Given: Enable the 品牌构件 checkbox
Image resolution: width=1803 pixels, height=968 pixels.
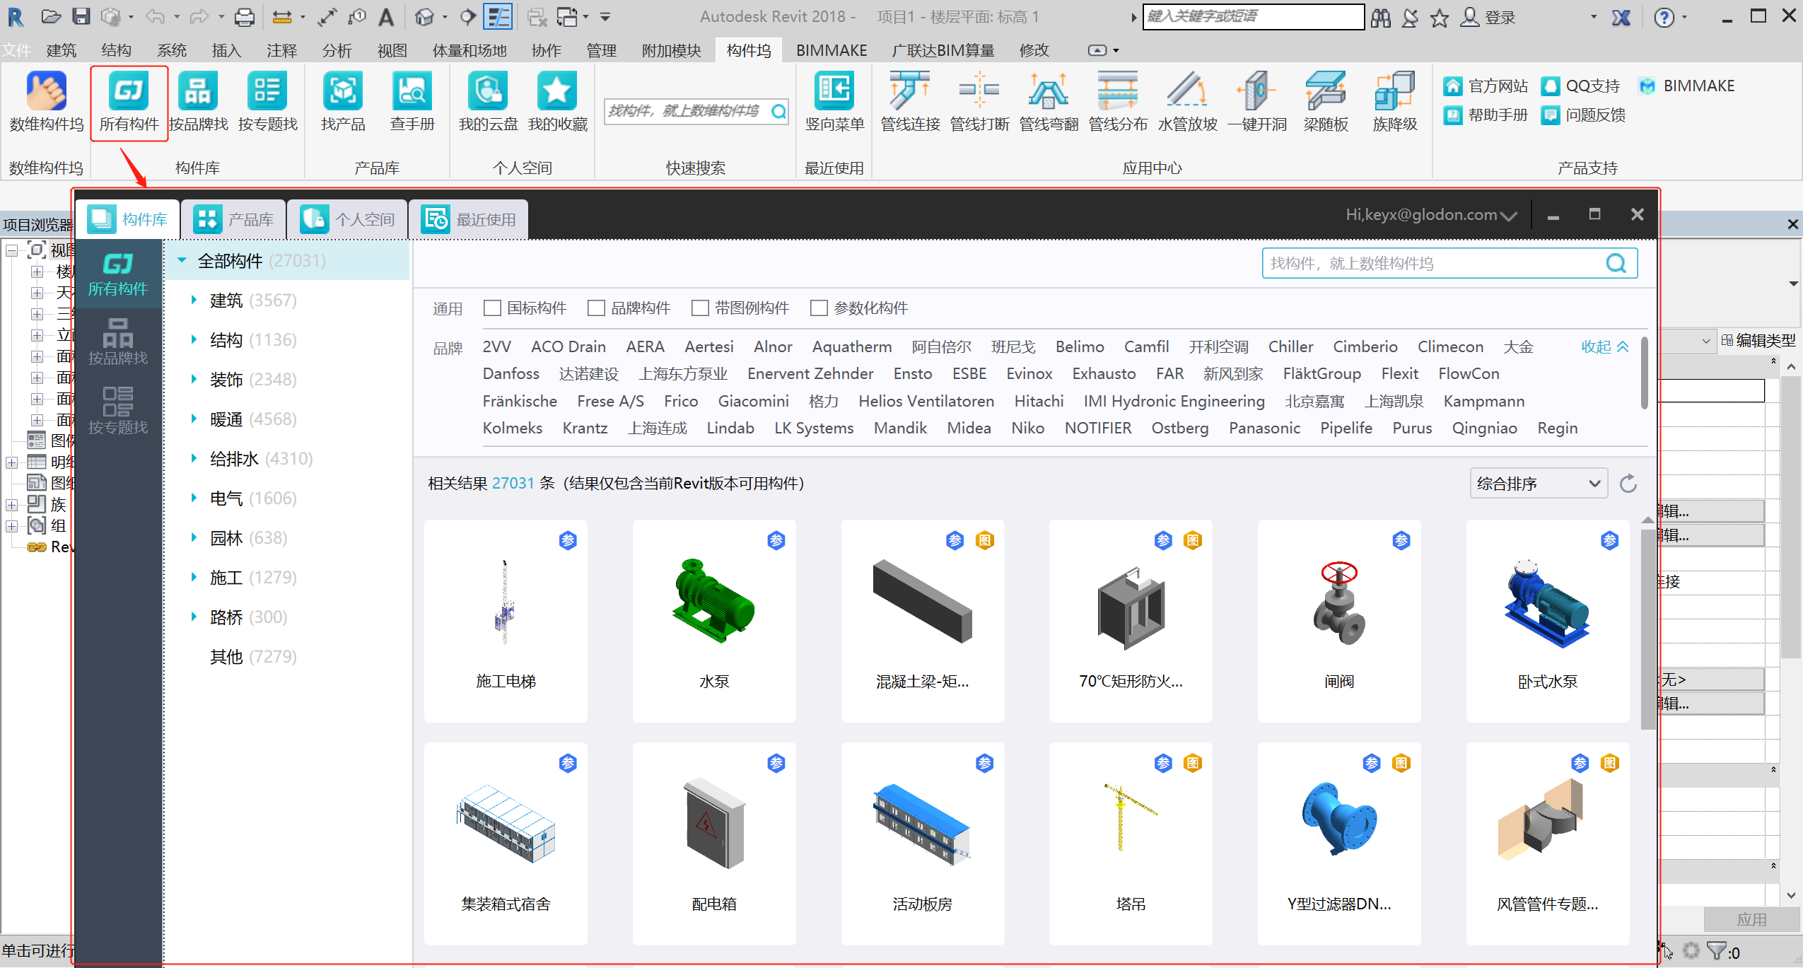Looking at the screenshot, I should 596,308.
